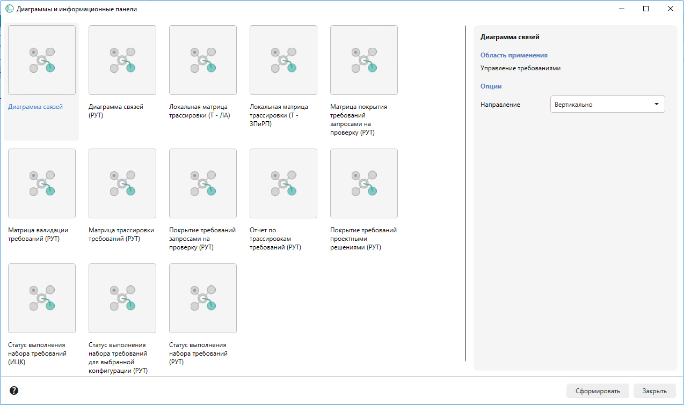Open help via question mark icon
Screen dimensions: 684x405
[14, 391]
